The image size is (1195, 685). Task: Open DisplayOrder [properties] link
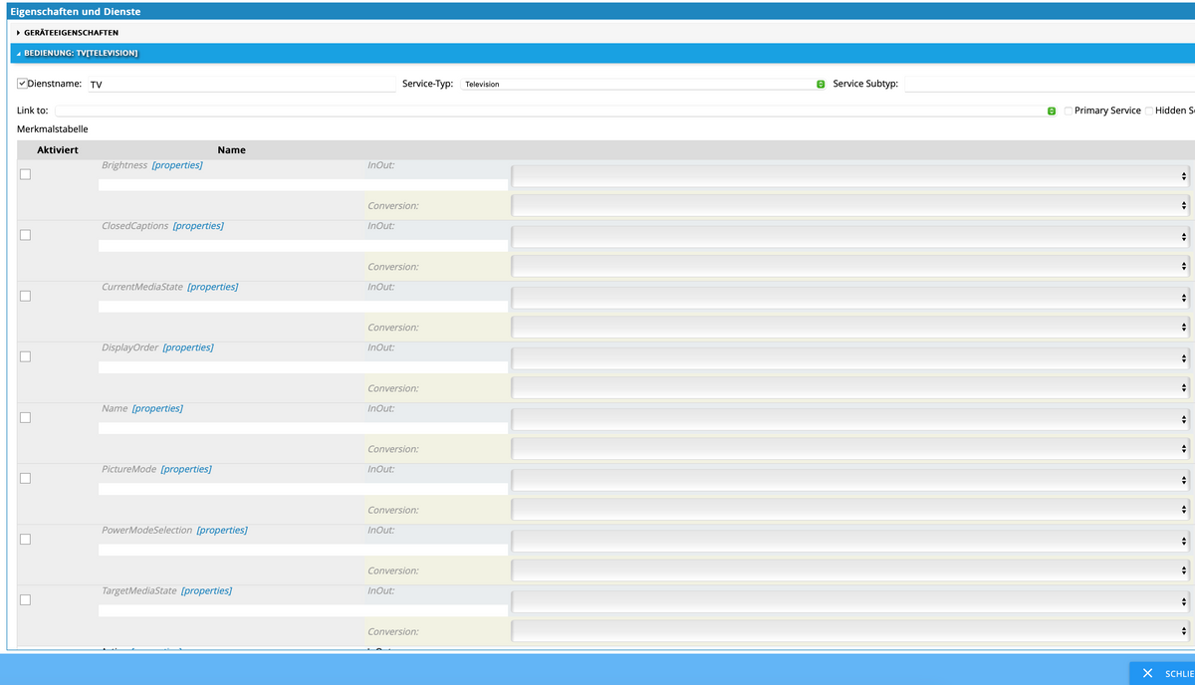tap(188, 347)
